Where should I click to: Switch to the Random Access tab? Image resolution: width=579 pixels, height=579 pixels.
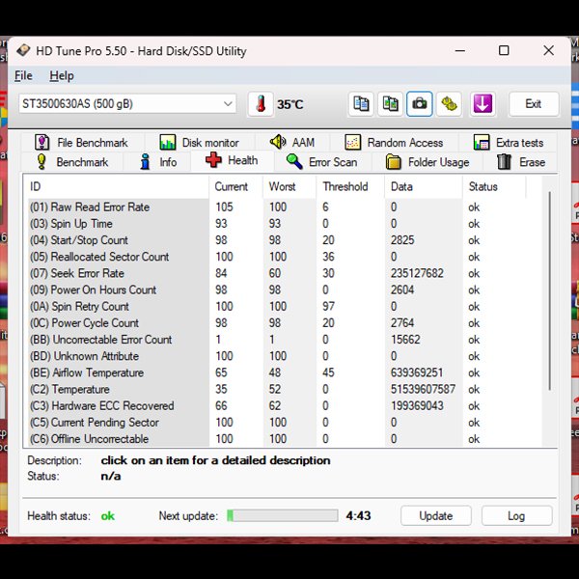394,143
